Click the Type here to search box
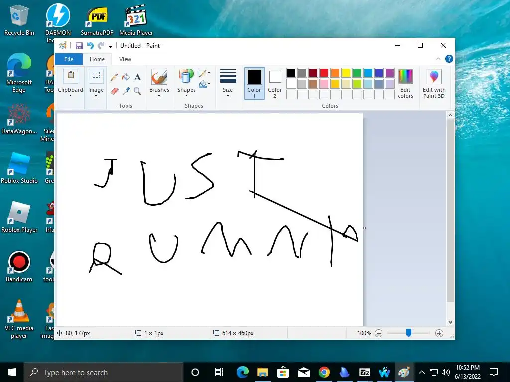Viewport: 510px width, 382px height. coord(104,372)
